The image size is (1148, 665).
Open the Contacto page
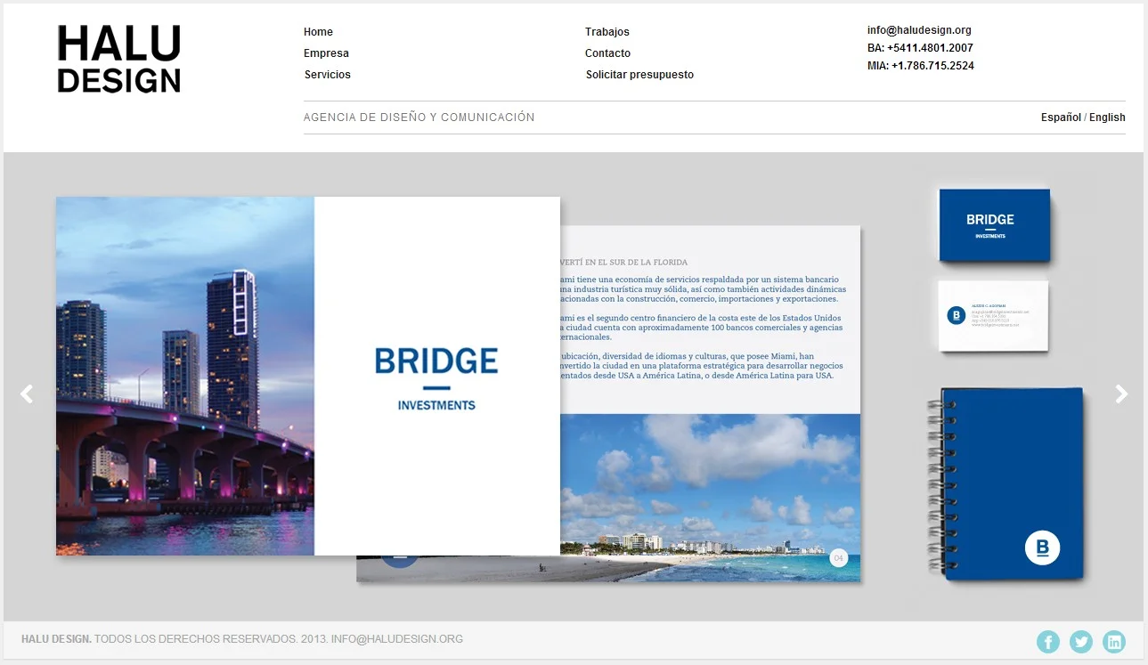[x=607, y=53]
